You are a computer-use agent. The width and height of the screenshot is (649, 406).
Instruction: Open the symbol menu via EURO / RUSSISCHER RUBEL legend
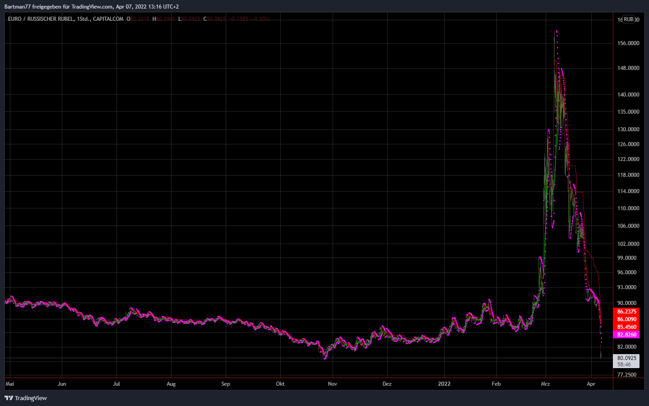[43, 19]
